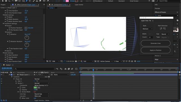The height and width of the screenshot is (102, 181).
Task: Toggle visibility eye of Shape 10
Action: [1, 79]
